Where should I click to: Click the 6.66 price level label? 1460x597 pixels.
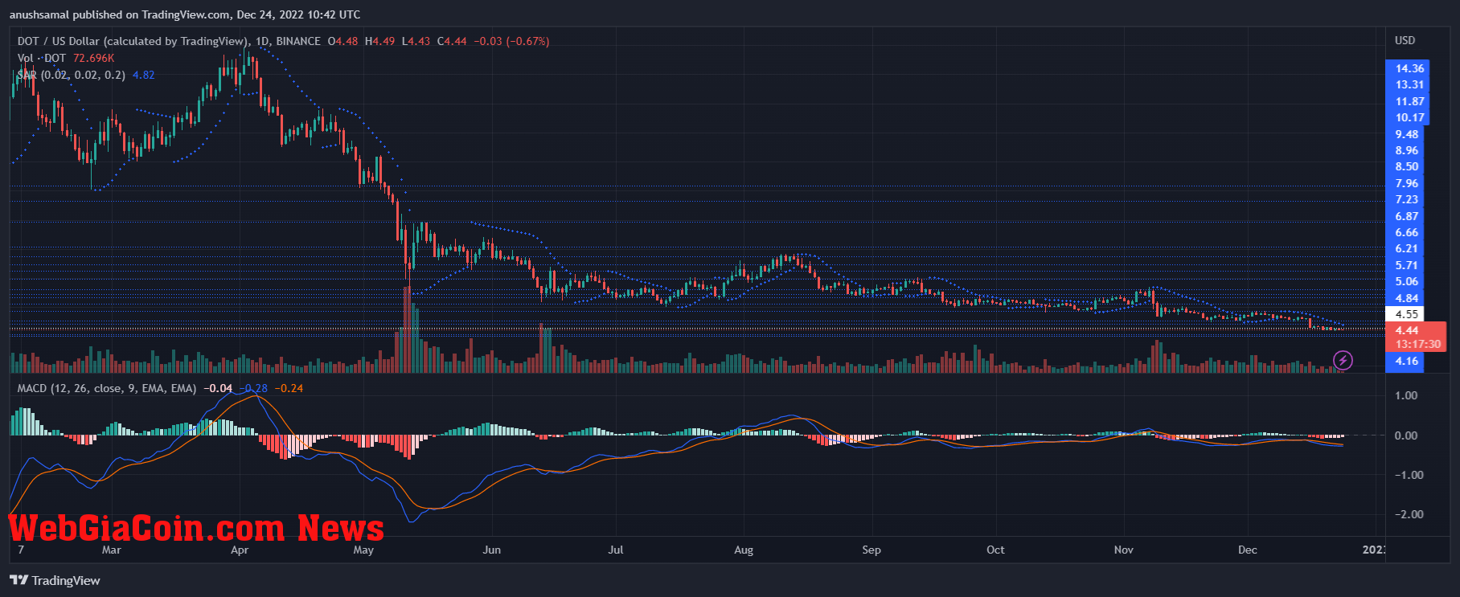click(x=1406, y=232)
